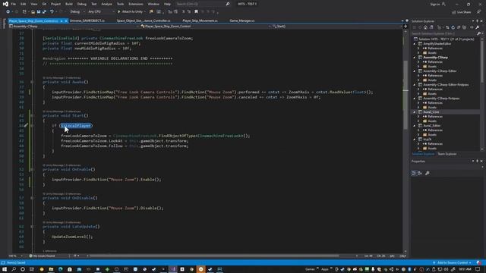Click the editor horizontal scrollbar
Image resolution: width=486 pixels, height=273 pixels.
tap(214, 256)
